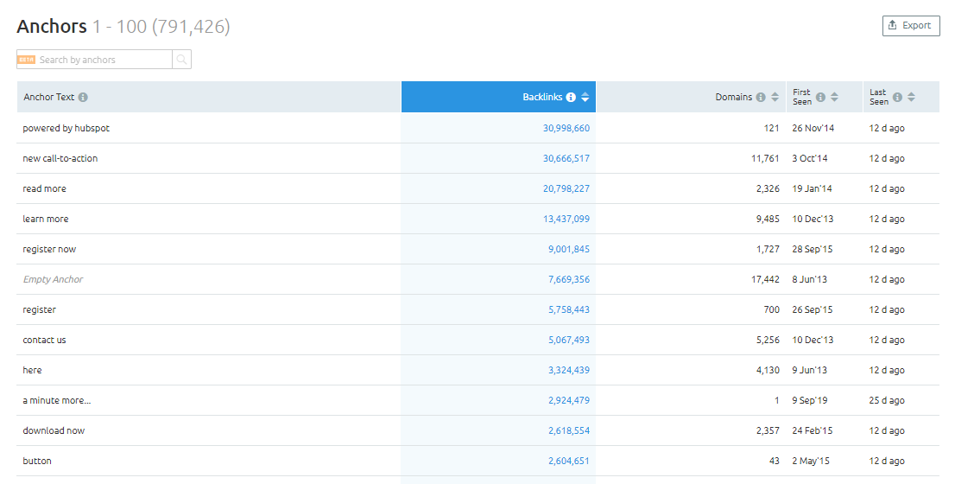Click the Anchors page heading
955x484 pixels.
click(52, 26)
